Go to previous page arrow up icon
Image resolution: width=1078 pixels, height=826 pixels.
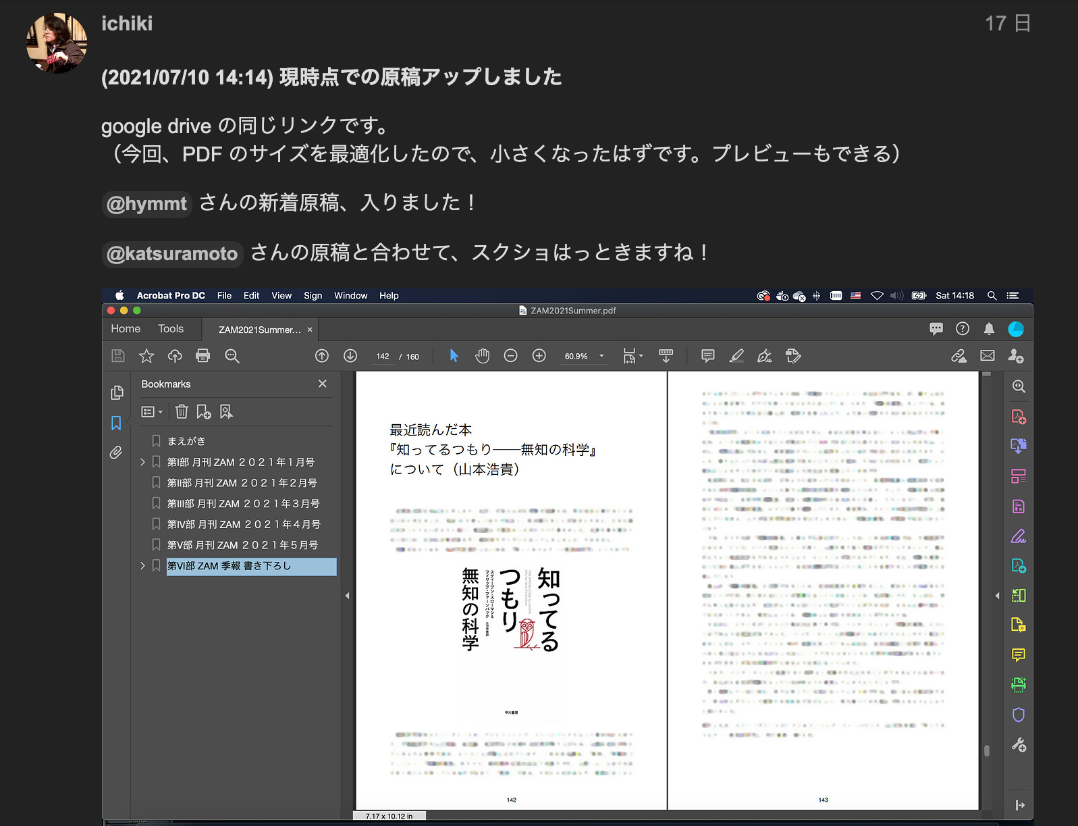(322, 356)
